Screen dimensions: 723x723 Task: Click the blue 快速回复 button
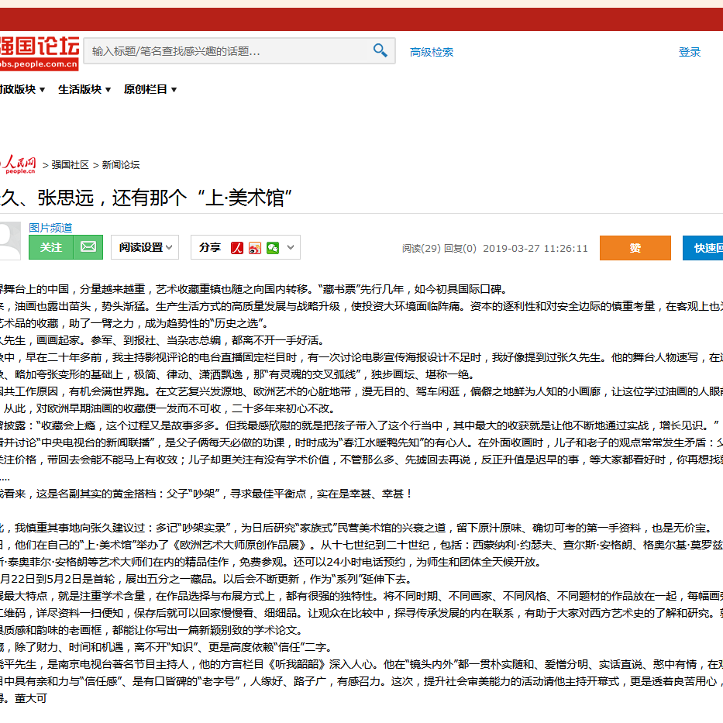[703, 248]
